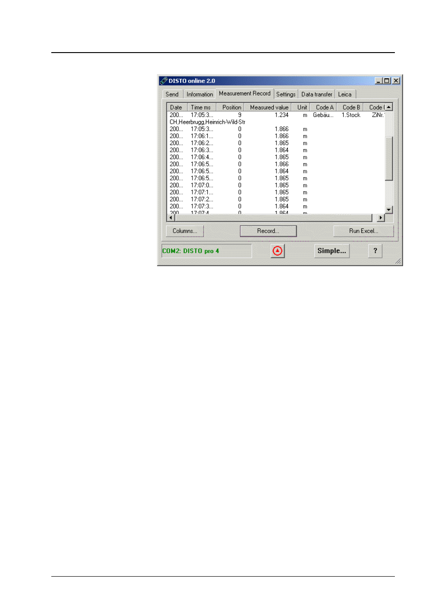The image size is (433, 612).
Task: Open the Information tab
Action: coord(200,94)
